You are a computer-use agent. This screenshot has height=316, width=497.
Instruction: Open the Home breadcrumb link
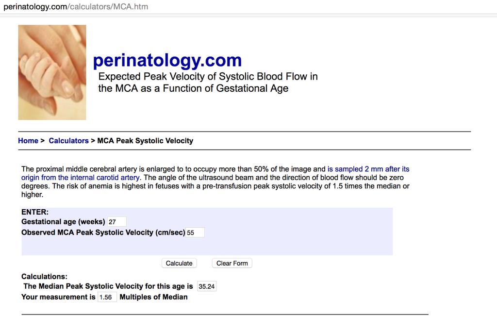(28, 141)
